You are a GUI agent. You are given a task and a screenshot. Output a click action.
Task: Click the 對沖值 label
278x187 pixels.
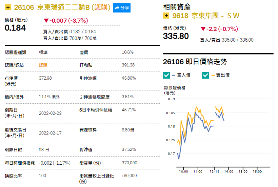86,150
